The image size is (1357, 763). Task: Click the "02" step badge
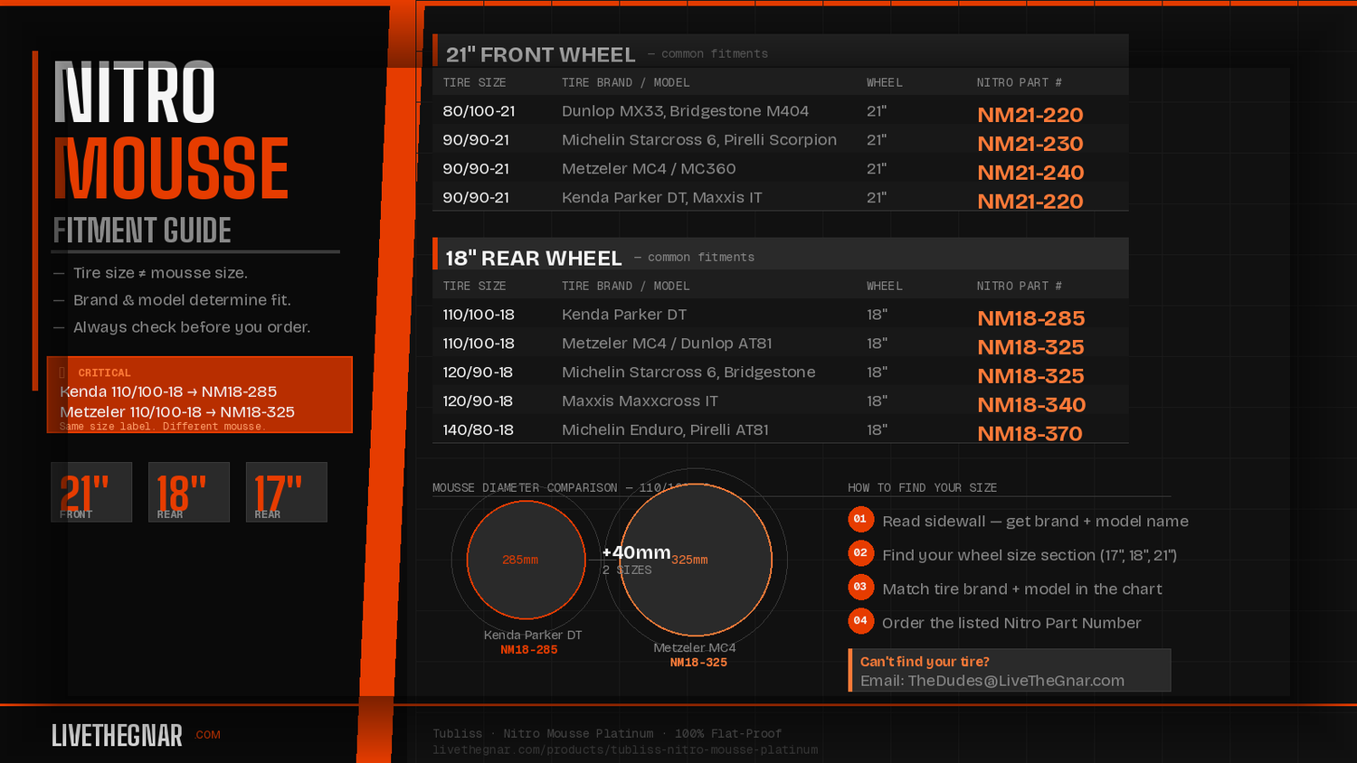(860, 553)
